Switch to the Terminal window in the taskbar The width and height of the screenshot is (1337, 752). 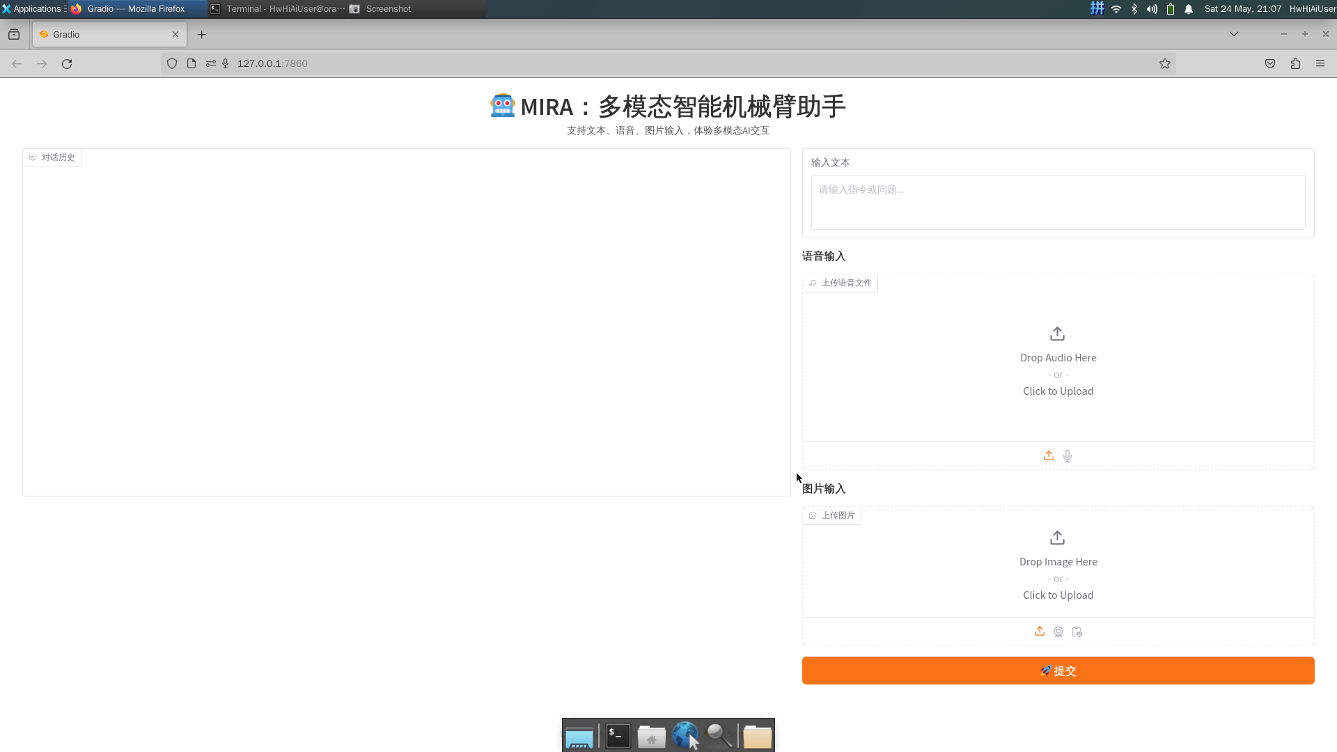pyautogui.click(x=279, y=9)
